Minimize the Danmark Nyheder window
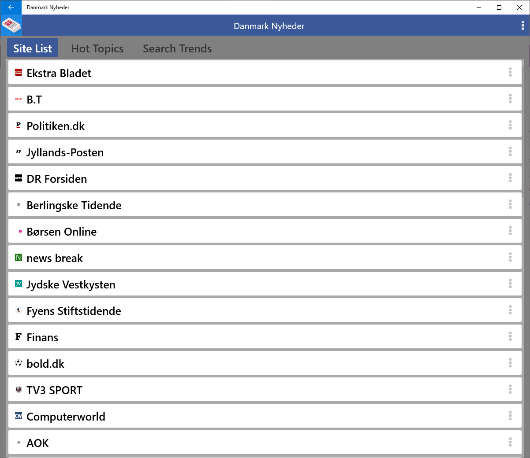 [x=479, y=7]
